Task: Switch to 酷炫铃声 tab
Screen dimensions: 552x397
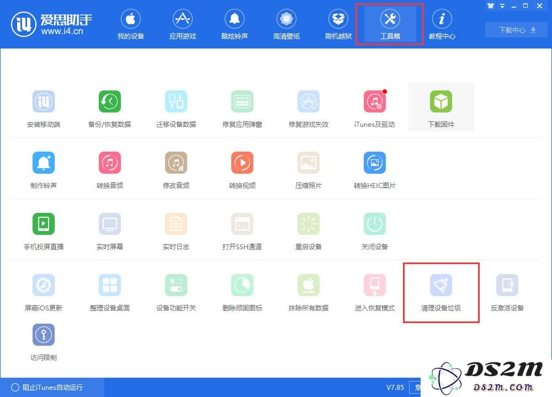Action: [235, 24]
